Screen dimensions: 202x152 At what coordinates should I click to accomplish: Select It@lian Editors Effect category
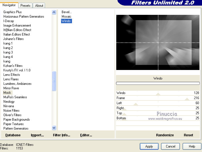pyautogui.click(x=17, y=30)
